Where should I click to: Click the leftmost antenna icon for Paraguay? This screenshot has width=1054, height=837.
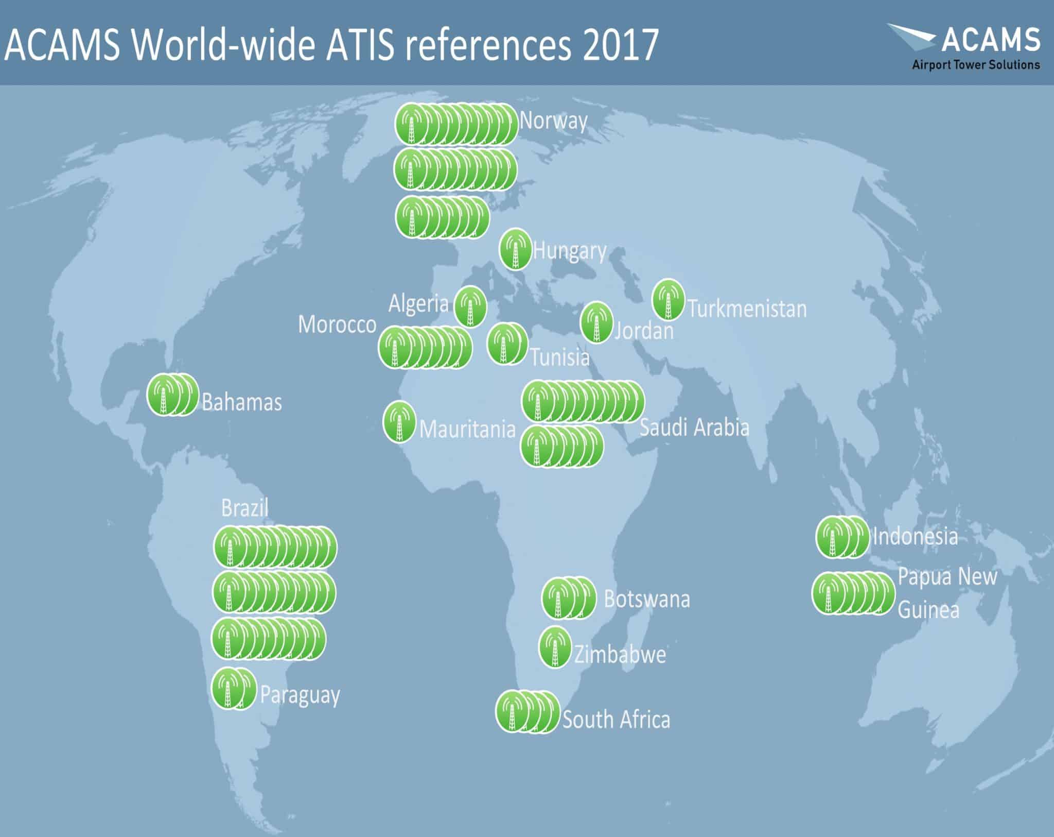click(228, 689)
